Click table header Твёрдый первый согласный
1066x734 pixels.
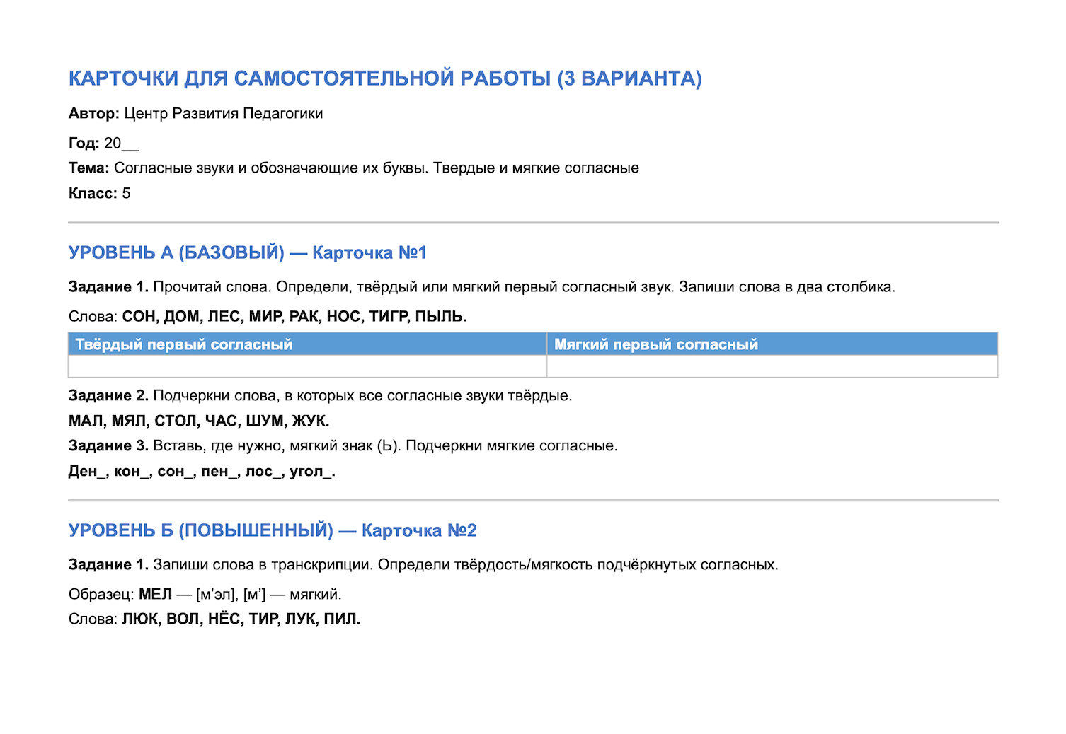coord(307,344)
